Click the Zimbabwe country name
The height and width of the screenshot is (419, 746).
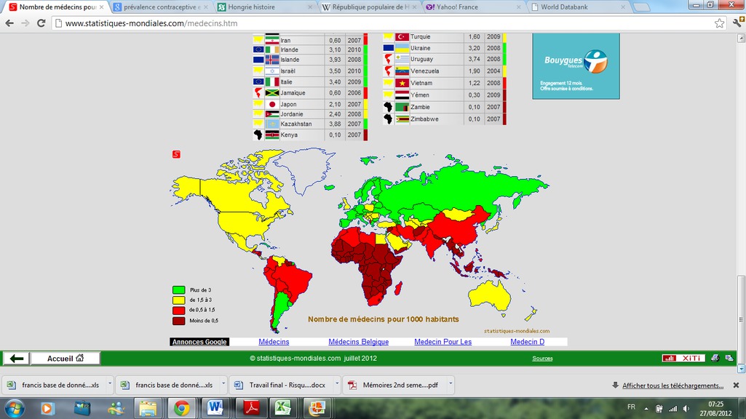[x=424, y=119]
